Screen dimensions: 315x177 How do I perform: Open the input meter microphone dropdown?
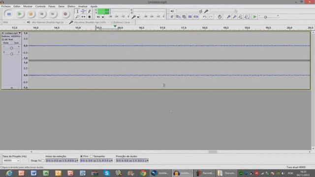138,17
